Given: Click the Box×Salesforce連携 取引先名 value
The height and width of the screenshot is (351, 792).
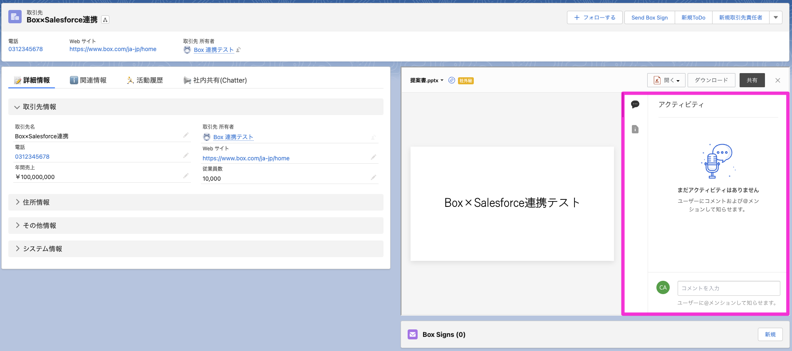Looking at the screenshot, I should [x=42, y=136].
